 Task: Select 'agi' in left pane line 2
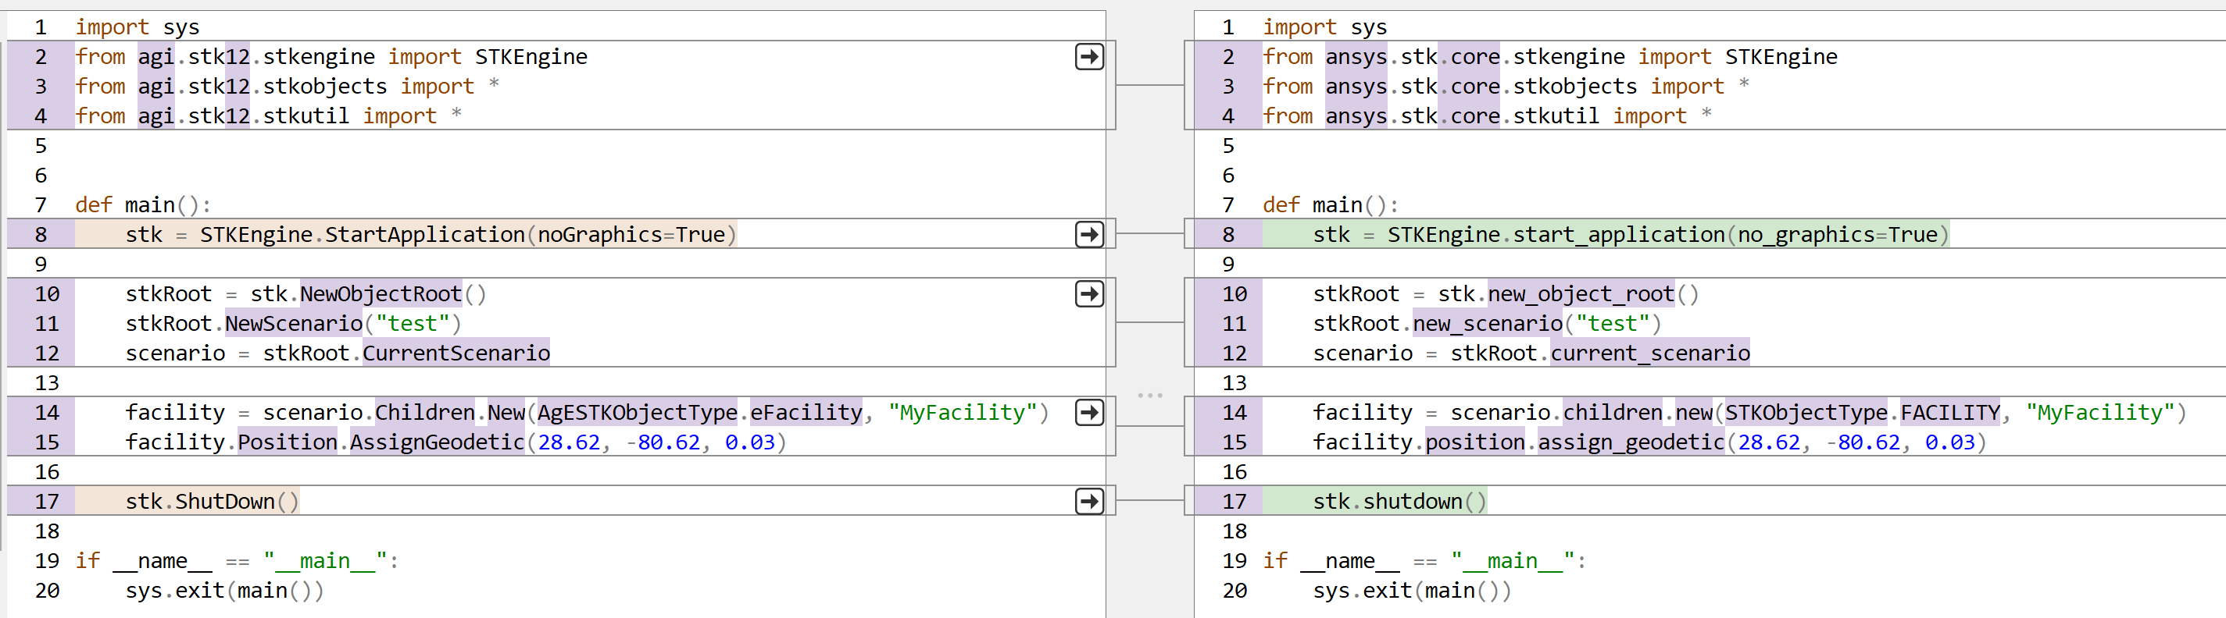pos(156,57)
